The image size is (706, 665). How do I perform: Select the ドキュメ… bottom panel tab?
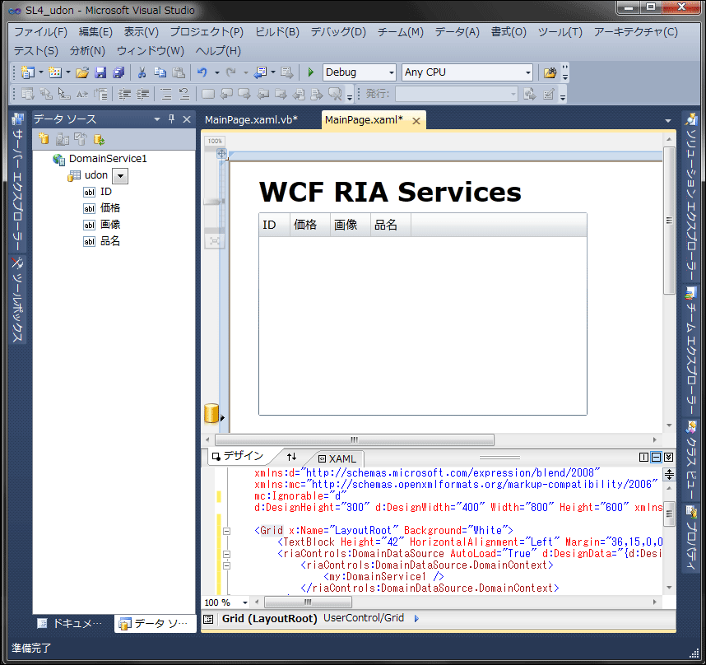[x=71, y=624]
